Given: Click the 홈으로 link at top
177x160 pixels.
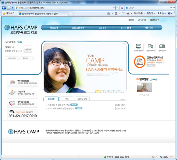Looking at the screenshot, I should pos(131,20).
